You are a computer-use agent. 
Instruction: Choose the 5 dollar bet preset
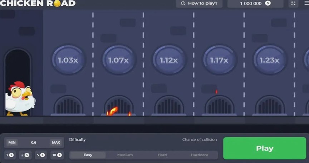pos(41,155)
